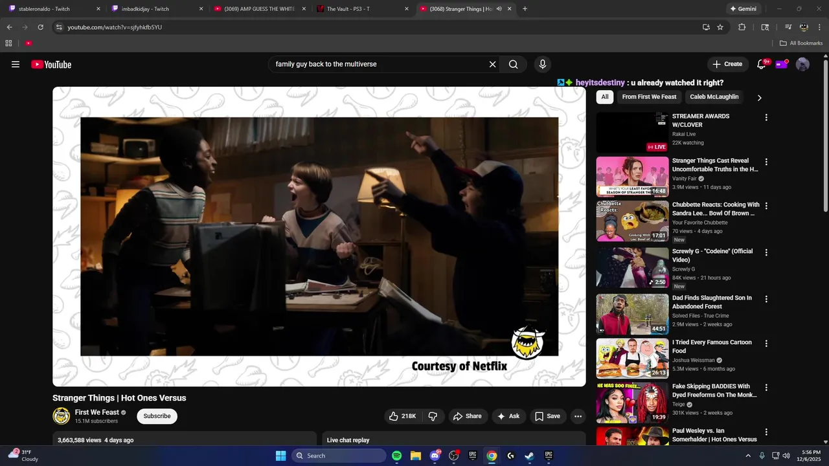
Task: Open the browser extensions puzzle icon
Action: (742, 27)
